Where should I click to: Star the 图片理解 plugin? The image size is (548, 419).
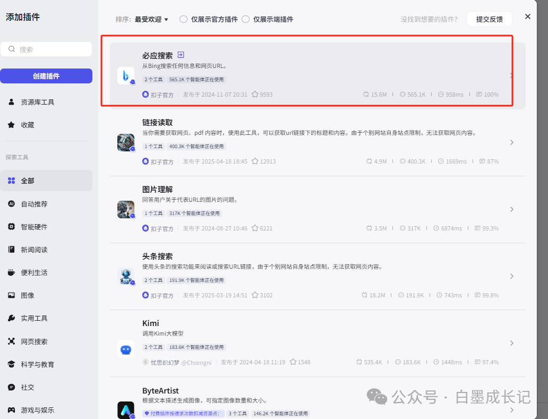point(255,228)
